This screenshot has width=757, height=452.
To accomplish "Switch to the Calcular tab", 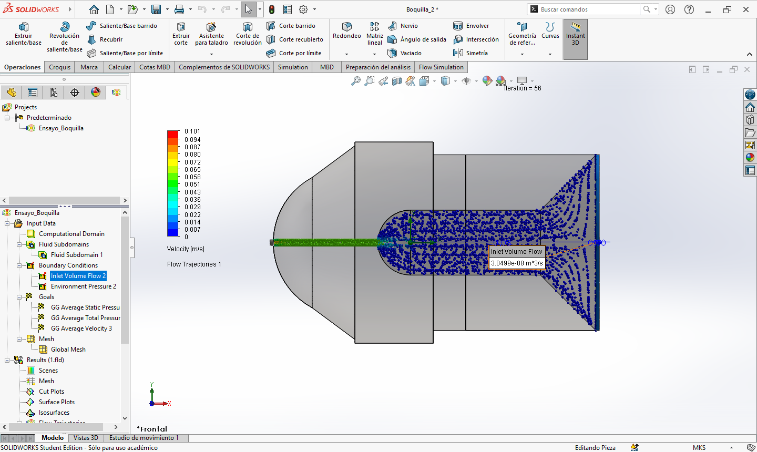I will coord(119,67).
